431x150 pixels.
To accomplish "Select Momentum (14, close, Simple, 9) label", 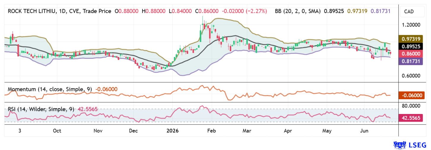I will (50, 89).
